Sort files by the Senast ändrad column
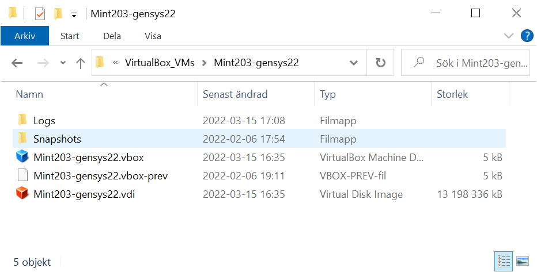Viewport: 537px width, 272px height. point(235,94)
